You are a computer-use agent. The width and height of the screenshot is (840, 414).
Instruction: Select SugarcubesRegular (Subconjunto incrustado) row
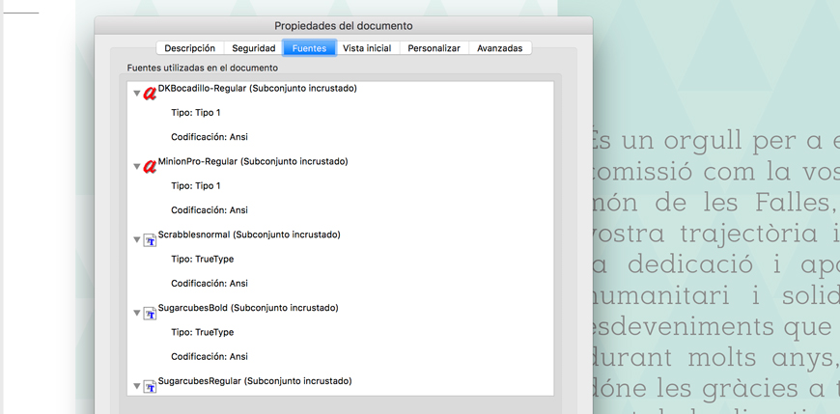[x=255, y=381]
